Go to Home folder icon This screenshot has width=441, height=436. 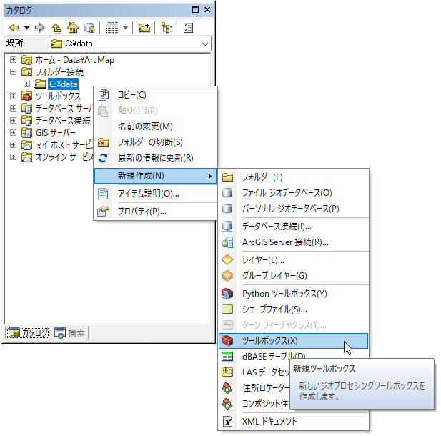(73, 28)
